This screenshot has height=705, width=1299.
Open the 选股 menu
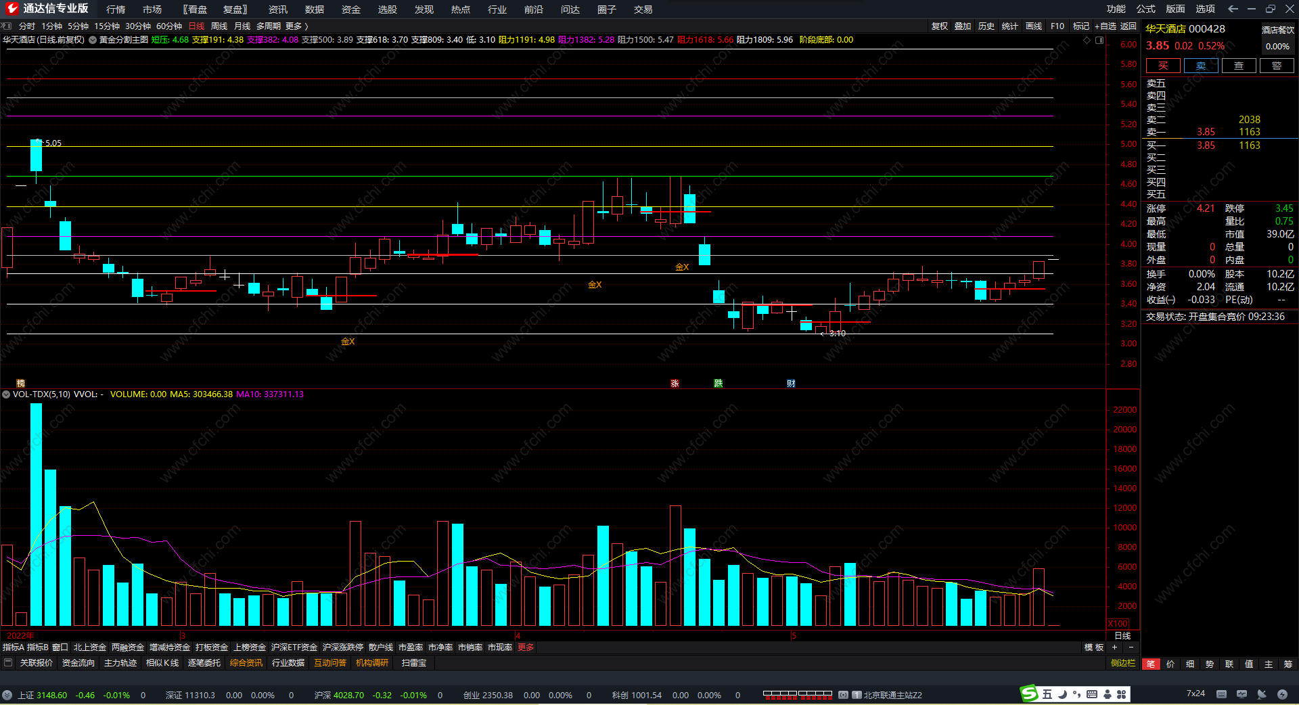point(388,9)
